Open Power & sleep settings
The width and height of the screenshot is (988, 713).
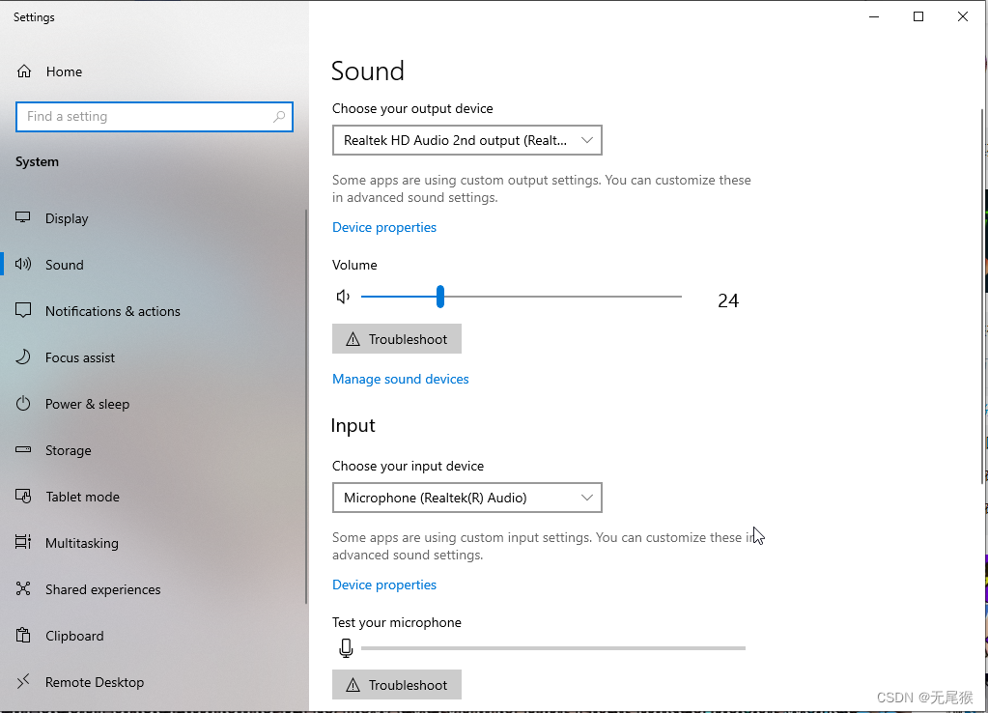tap(88, 403)
